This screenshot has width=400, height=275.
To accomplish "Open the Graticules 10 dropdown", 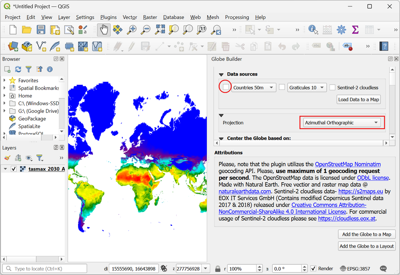I will (307, 88).
